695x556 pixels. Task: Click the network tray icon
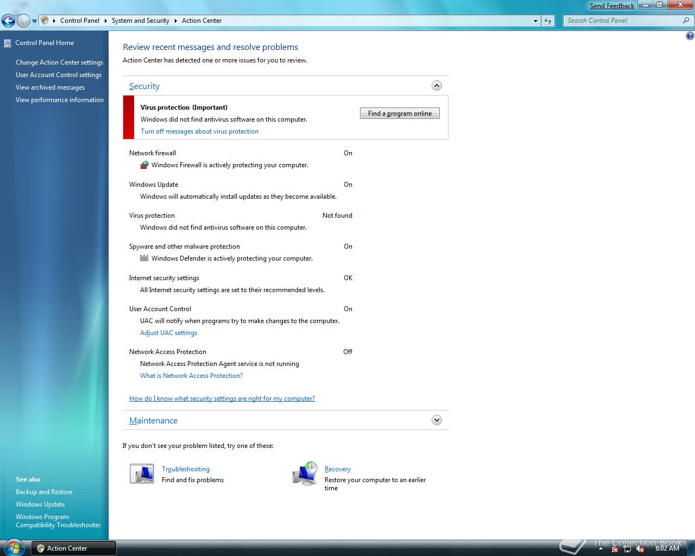click(x=627, y=548)
